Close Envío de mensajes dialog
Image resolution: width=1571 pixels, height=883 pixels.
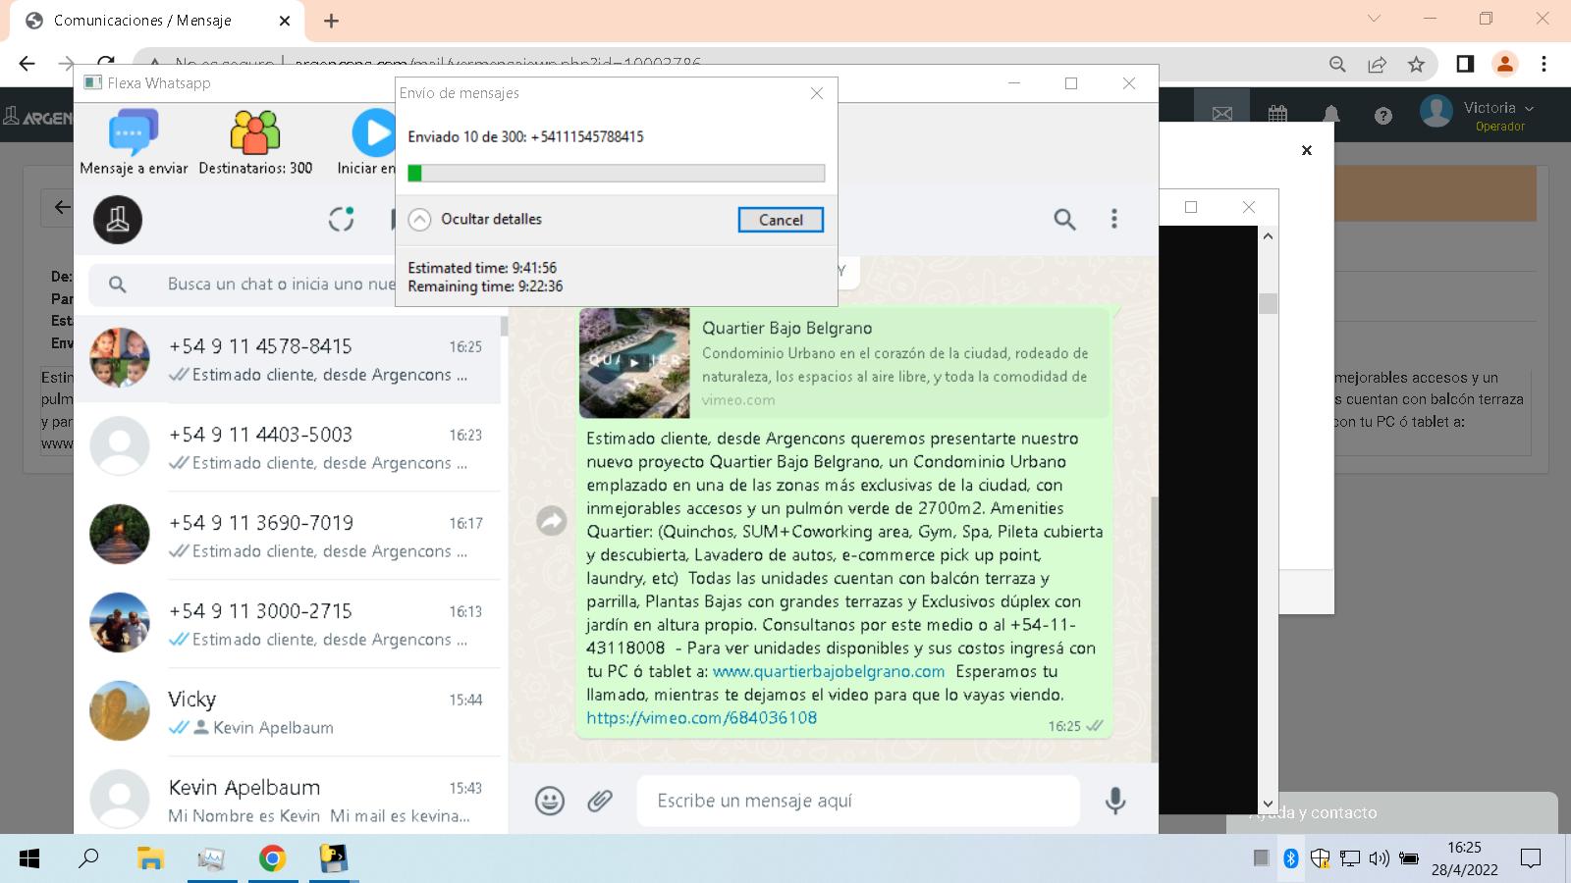point(817,93)
